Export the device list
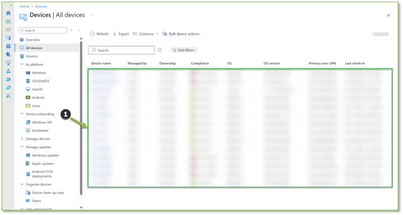The image size is (403, 215). [x=121, y=34]
